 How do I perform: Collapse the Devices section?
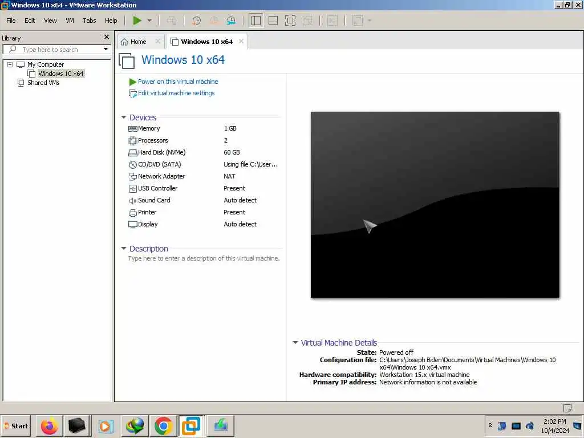pos(124,117)
